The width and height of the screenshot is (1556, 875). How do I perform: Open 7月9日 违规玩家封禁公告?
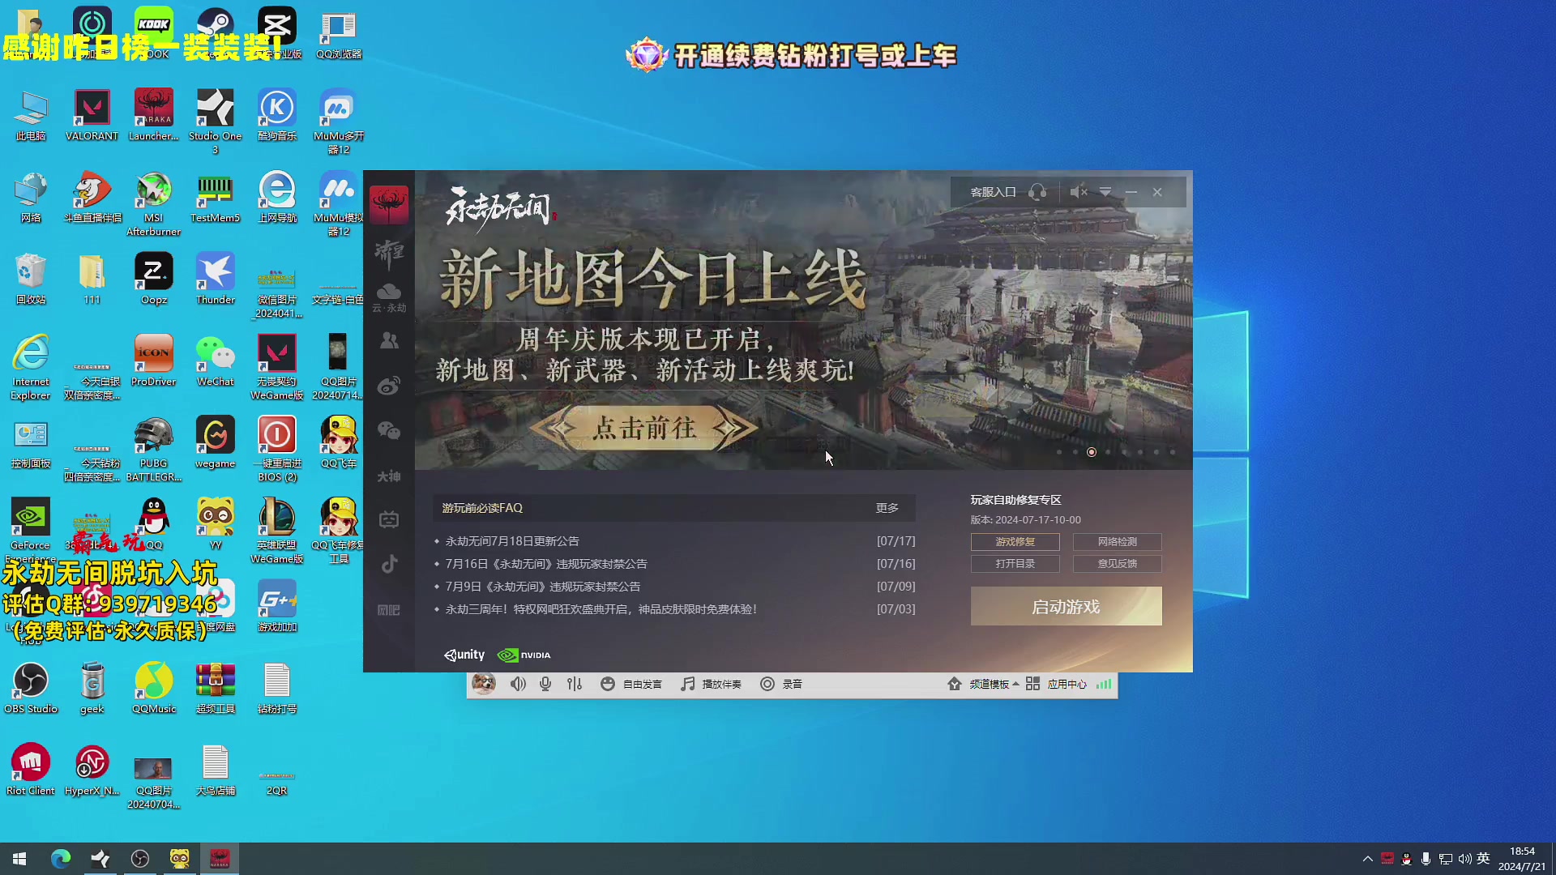click(x=543, y=587)
